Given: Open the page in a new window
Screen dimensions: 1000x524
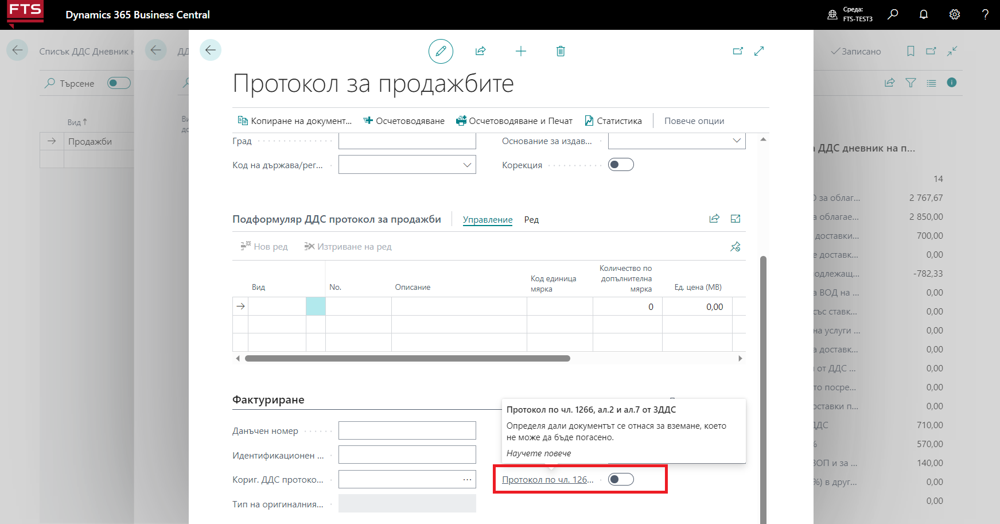Looking at the screenshot, I should point(738,51).
